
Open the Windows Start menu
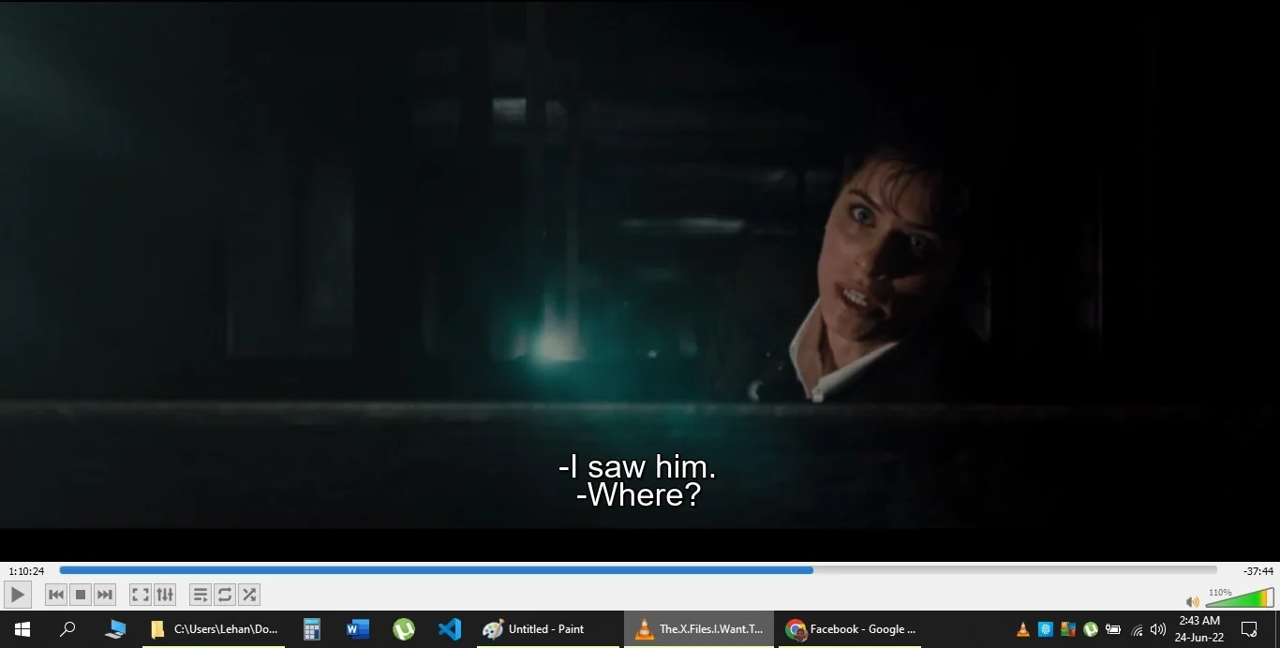(22, 629)
